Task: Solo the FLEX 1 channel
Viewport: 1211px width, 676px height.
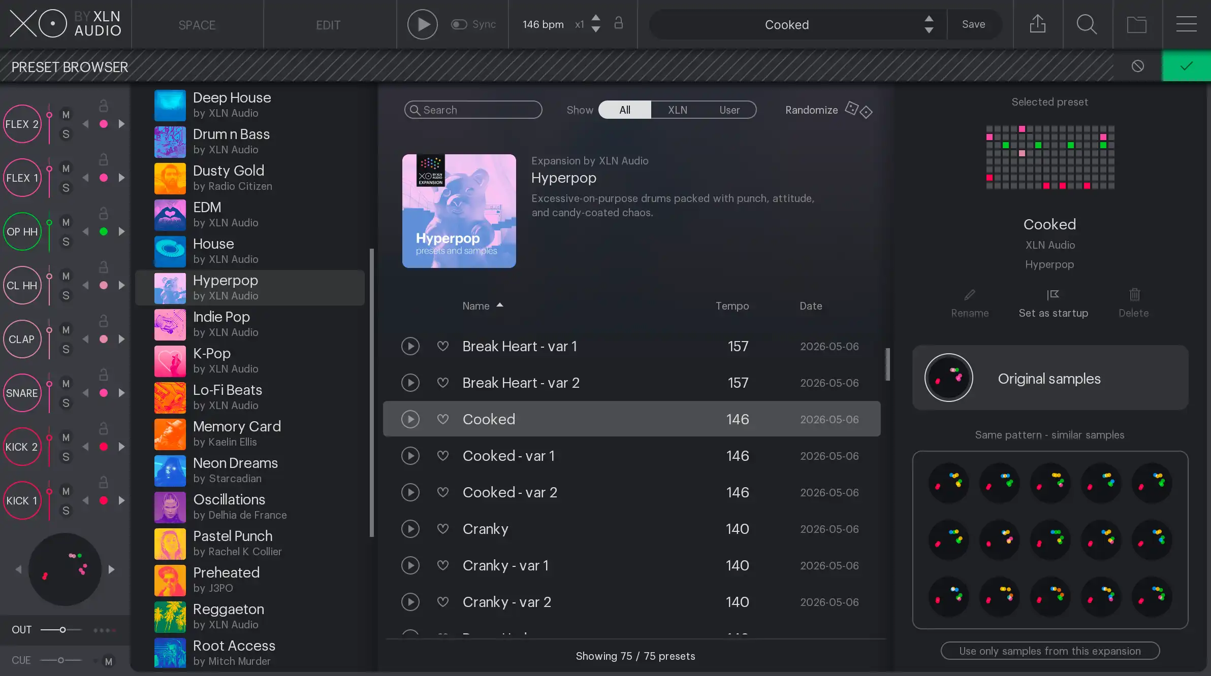Action: tap(66, 188)
